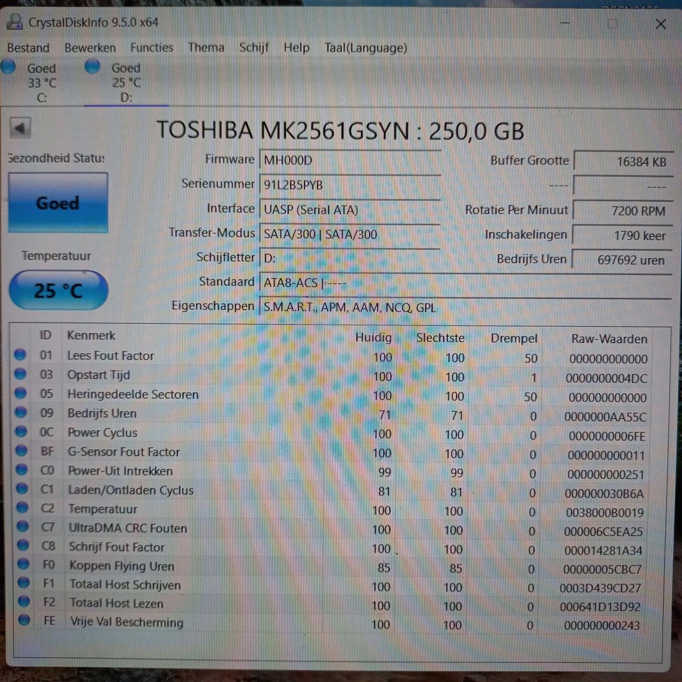Select the Lees Fout Factor attribute name

[x=110, y=355]
